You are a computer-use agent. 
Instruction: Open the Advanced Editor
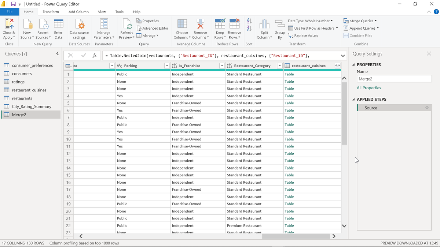tap(153, 28)
